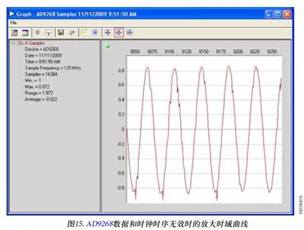Click the last blue cross toolbar icon
The width and height of the screenshot is (304, 230).
130,32
